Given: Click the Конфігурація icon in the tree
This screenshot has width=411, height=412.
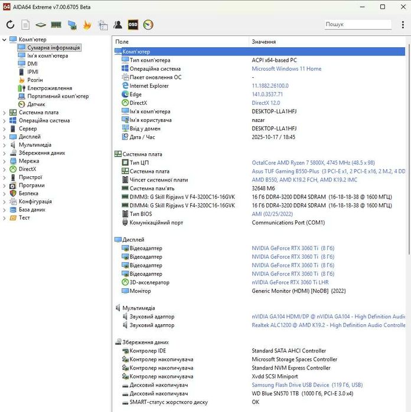Looking at the screenshot, I should pyautogui.click(x=13, y=202).
